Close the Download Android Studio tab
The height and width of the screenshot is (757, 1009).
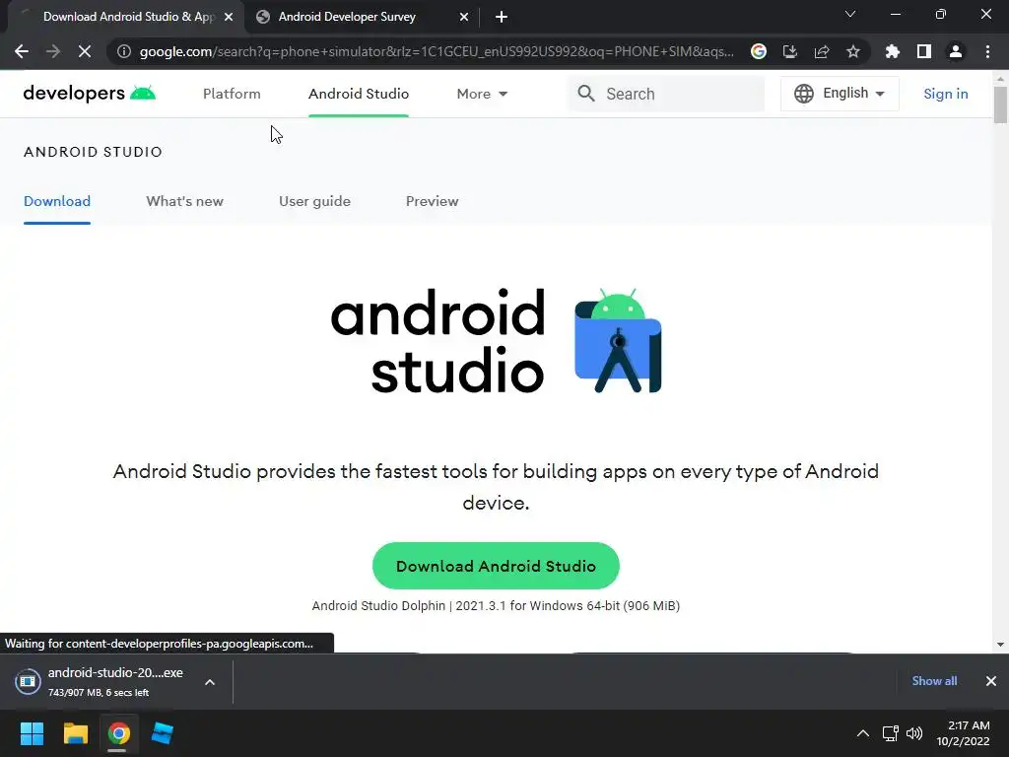coord(229,17)
